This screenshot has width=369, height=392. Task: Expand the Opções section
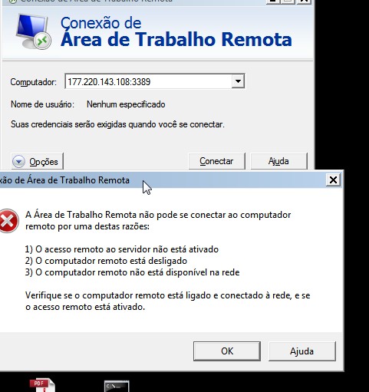[37, 161]
